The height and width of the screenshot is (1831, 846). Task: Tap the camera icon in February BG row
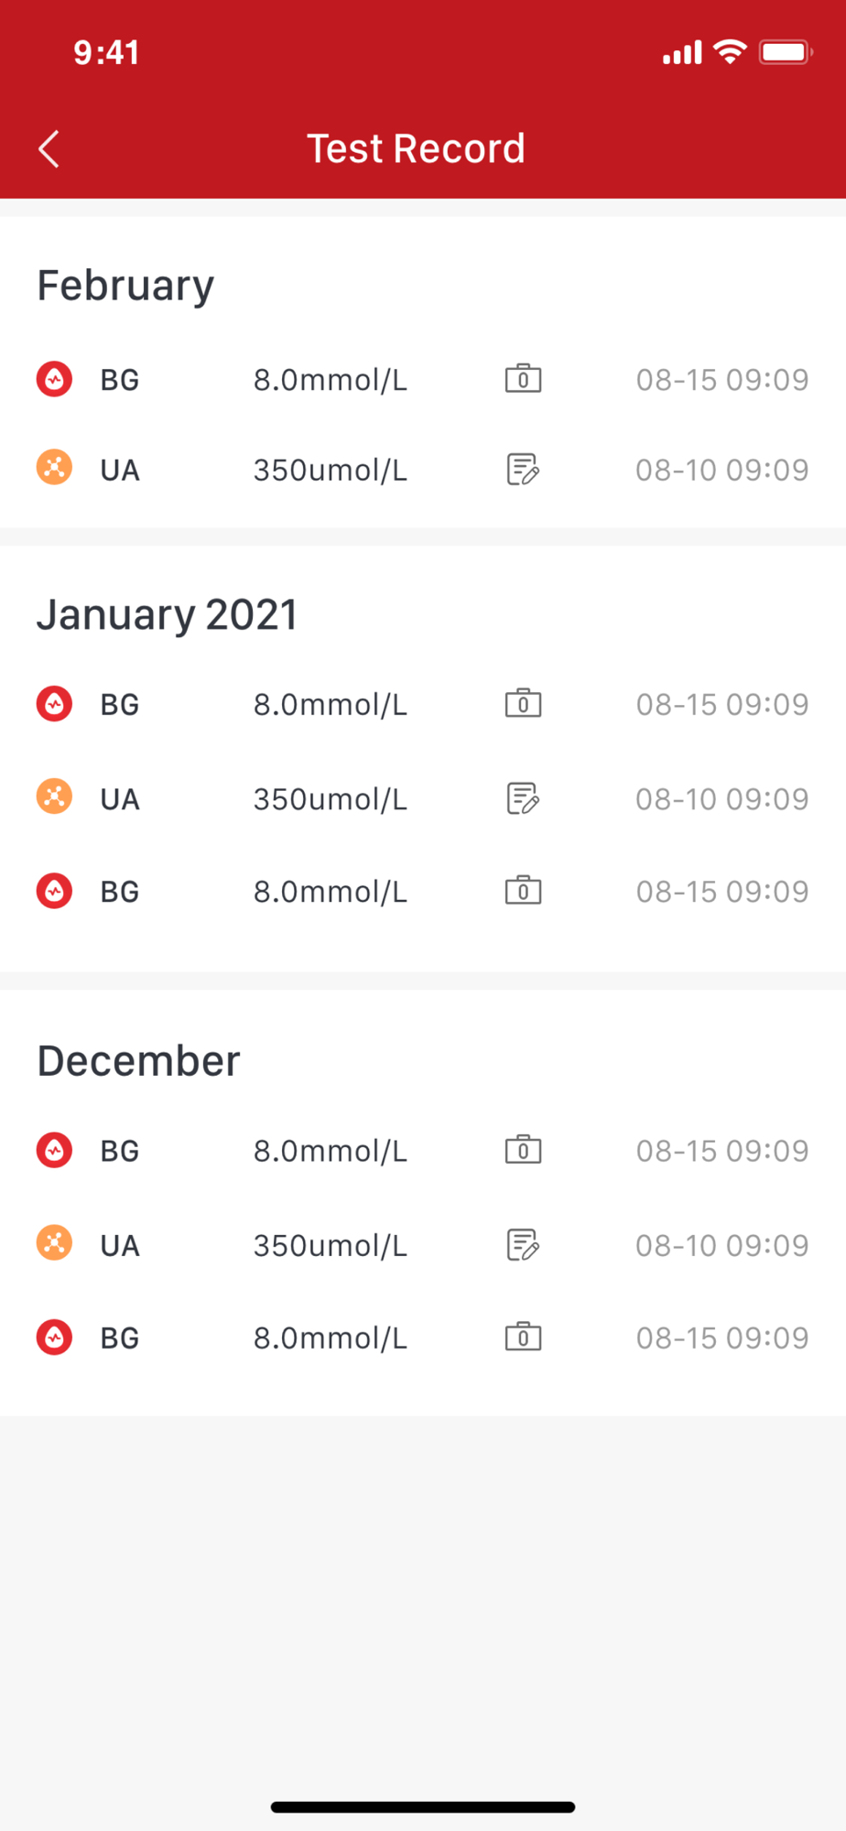click(523, 379)
